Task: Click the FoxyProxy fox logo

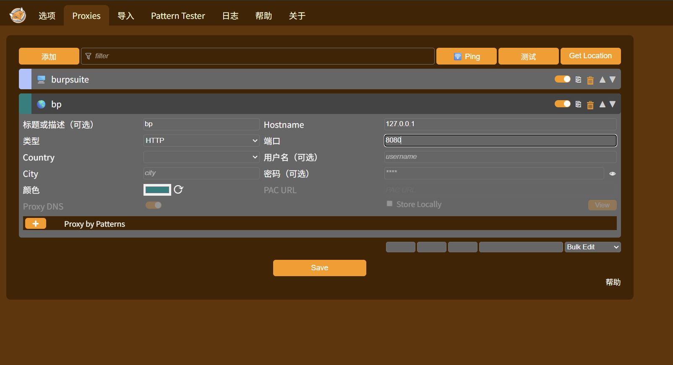Action: [x=18, y=16]
